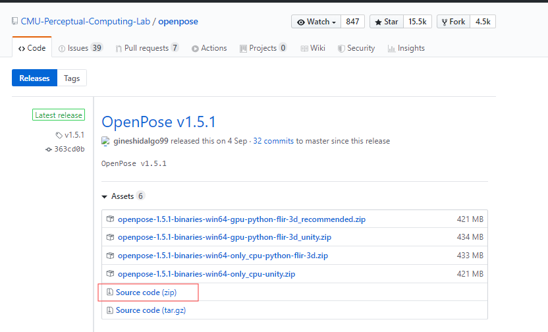
Task: Click package icon for only_cpu-python-flir-3d.zip
Action: click(x=110, y=256)
